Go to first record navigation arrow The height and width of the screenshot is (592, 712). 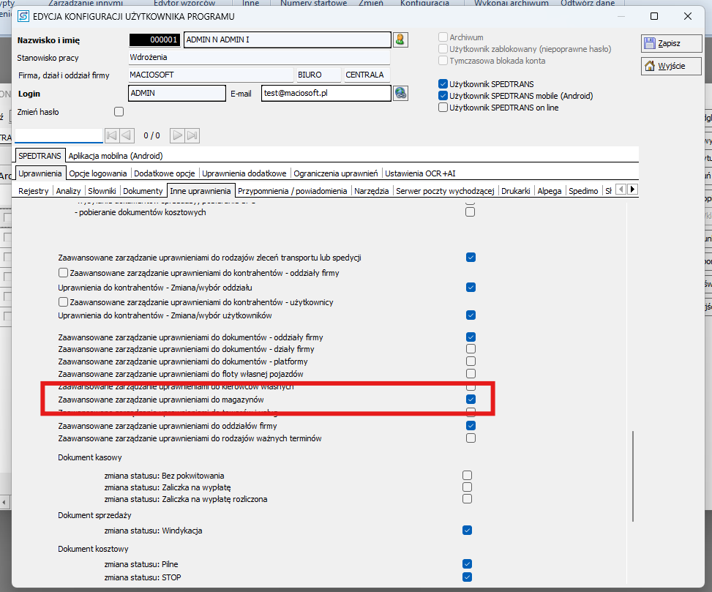[111, 135]
